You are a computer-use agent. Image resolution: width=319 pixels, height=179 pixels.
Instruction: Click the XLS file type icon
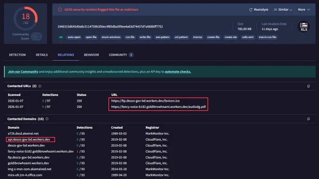[x=304, y=27]
